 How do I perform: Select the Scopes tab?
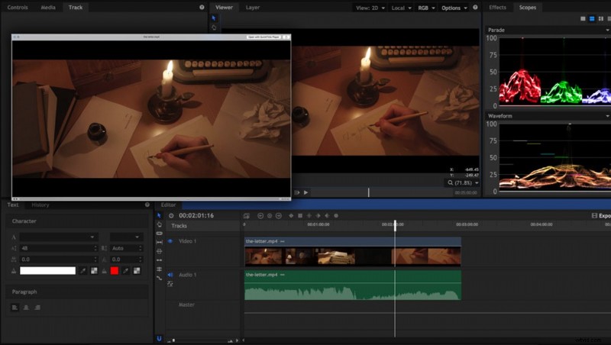tap(528, 7)
